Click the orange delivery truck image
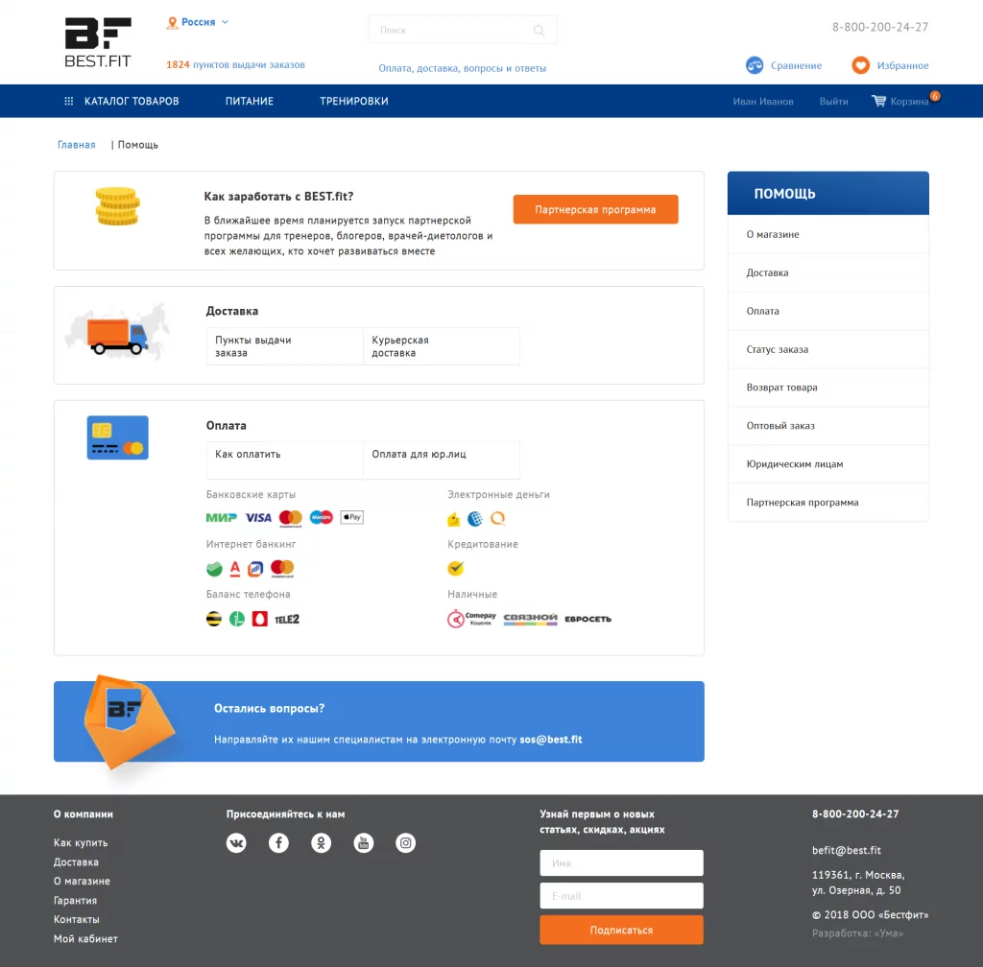 coord(117,336)
